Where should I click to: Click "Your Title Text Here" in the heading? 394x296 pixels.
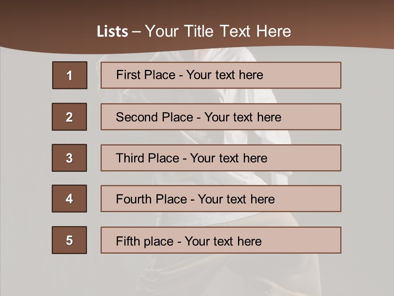(218, 31)
